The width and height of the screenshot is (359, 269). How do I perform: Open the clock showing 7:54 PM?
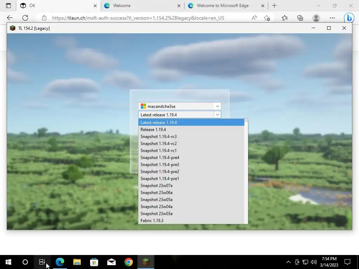point(329,262)
